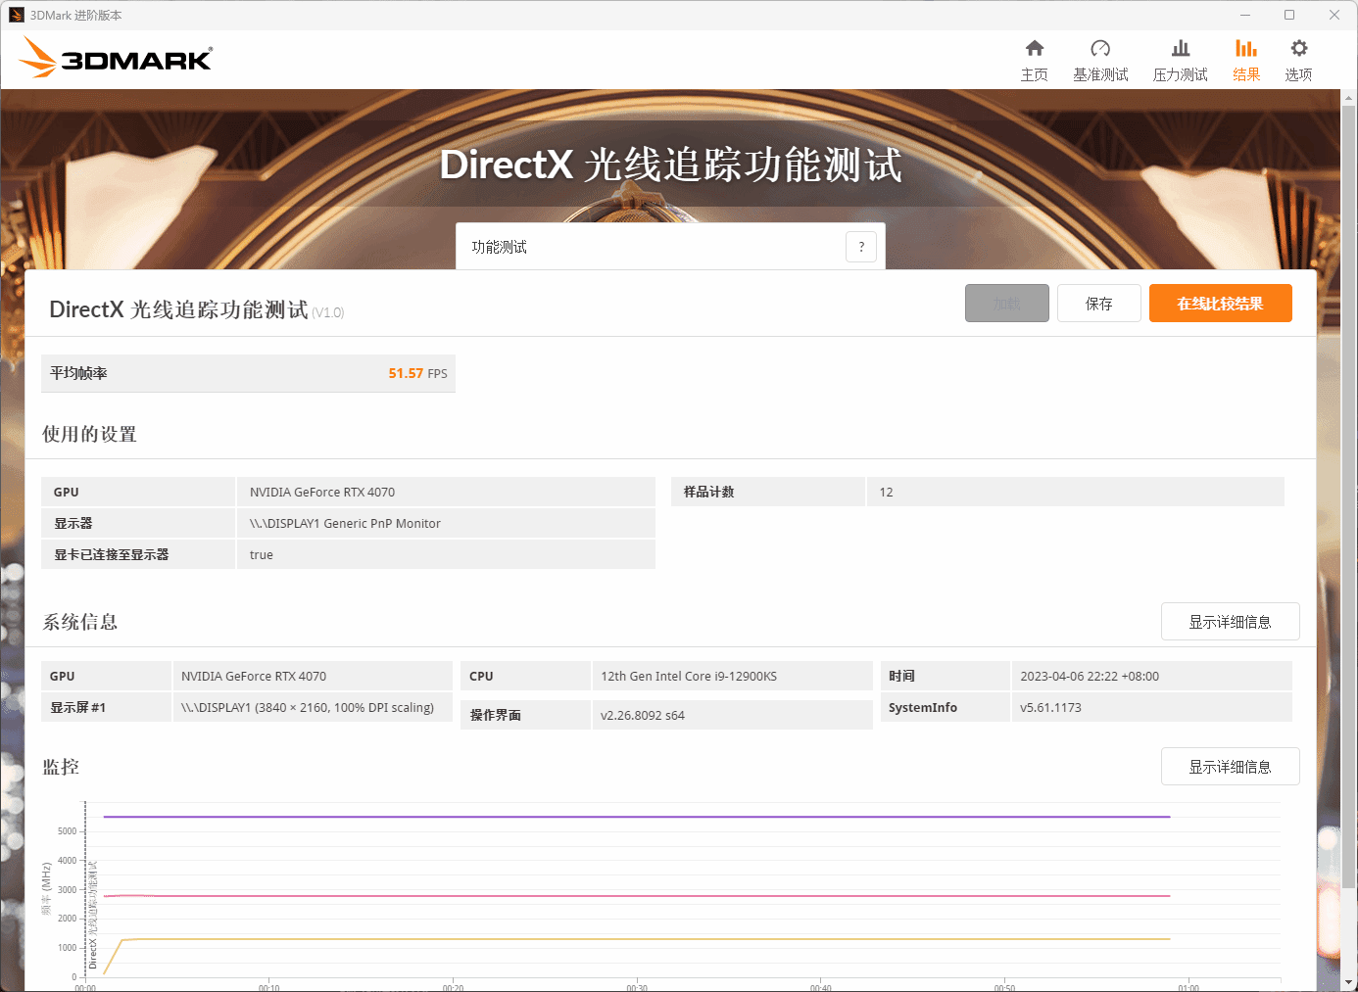Click the greyed 加载 load button
The width and height of the screenshot is (1358, 992).
pos(1007,304)
